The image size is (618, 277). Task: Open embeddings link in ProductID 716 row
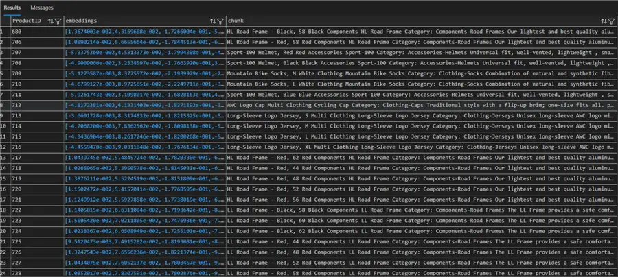[x=145, y=147]
